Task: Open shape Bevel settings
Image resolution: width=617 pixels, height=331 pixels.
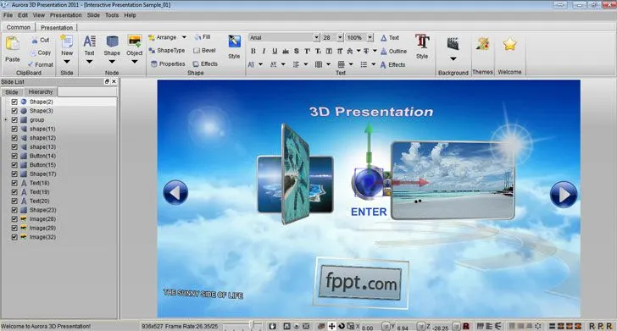Action: tap(204, 50)
